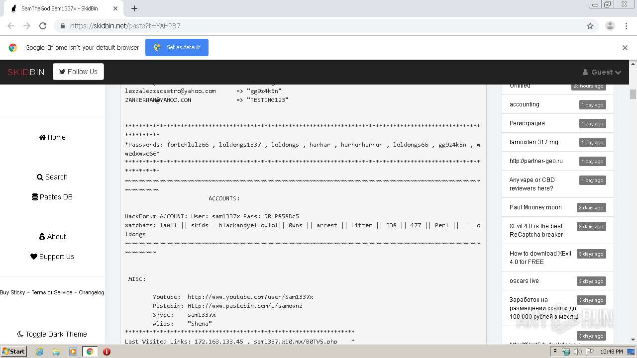Click Set as default button

(177, 47)
